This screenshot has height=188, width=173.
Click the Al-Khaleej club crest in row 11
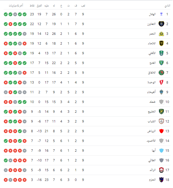161,112
